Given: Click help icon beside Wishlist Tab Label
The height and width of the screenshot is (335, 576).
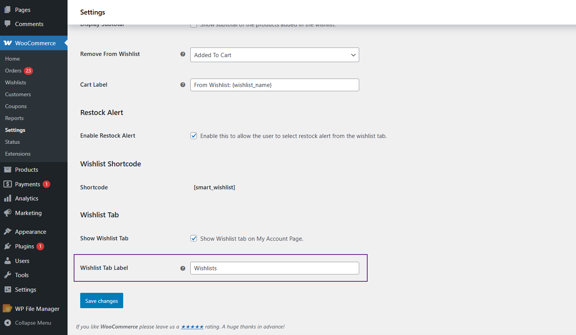Looking at the screenshot, I should (x=183, y=268).
